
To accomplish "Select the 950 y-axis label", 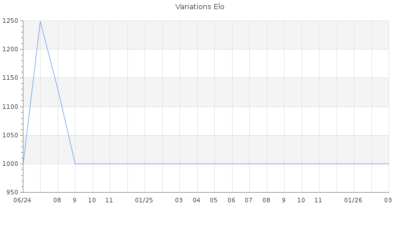I will click(x=11, y=192).
